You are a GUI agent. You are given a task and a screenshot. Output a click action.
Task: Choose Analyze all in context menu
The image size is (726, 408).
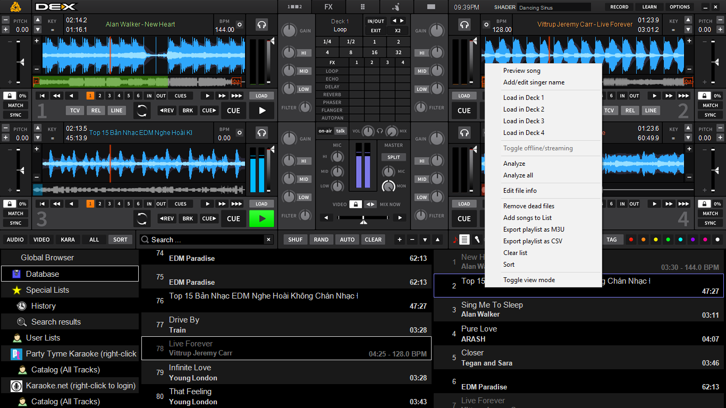518,175
